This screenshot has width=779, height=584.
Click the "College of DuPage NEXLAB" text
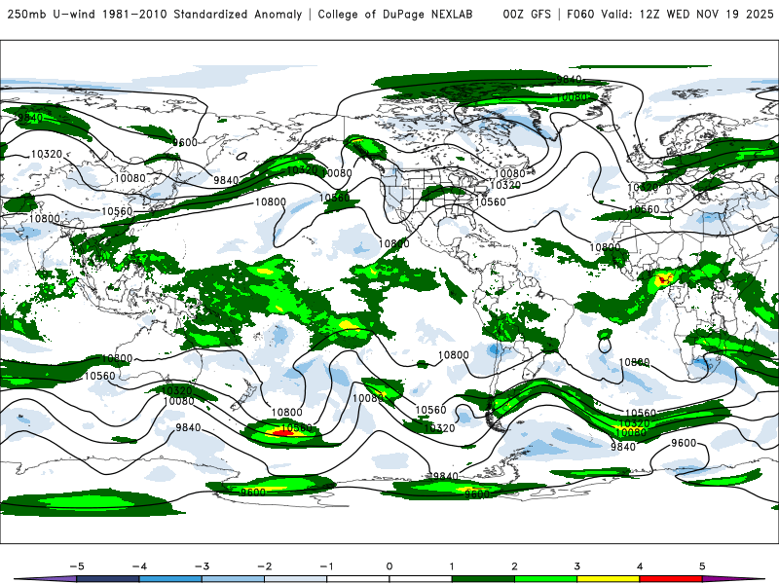tap(395, 15)
